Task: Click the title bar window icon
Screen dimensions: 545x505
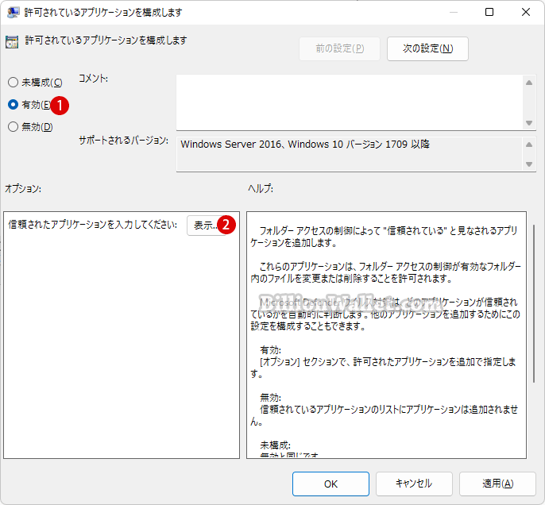Action: (x=14, y=12)
